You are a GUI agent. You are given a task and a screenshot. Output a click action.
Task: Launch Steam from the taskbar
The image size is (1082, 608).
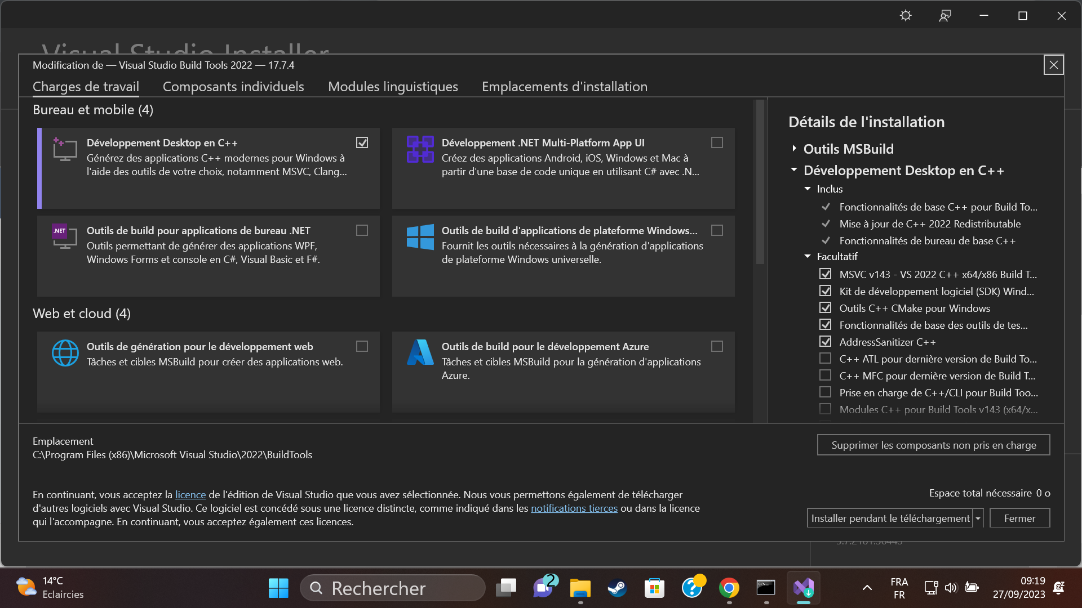point(617,588)
